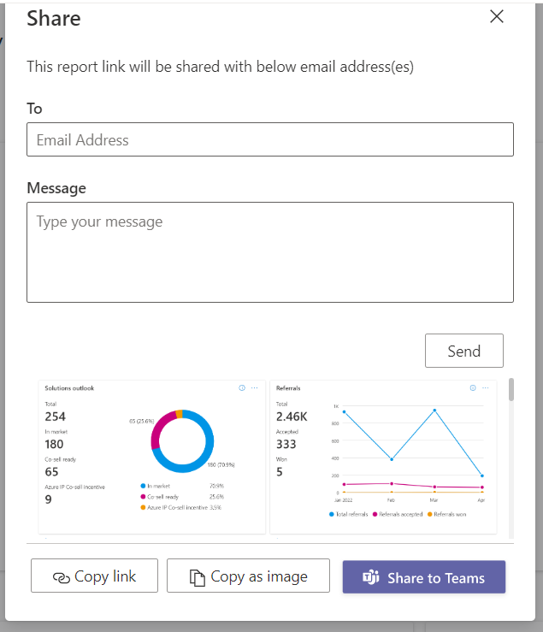Click the Referrals line chart preview
543x632 pixels.
pos(409,449)
